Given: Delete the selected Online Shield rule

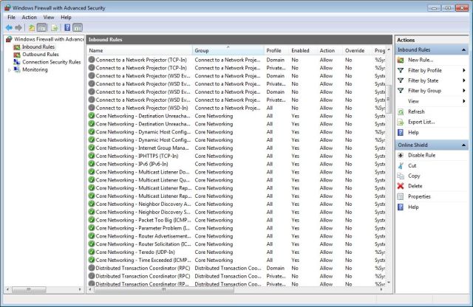Looking at the screenshot, I should (415, 186).
